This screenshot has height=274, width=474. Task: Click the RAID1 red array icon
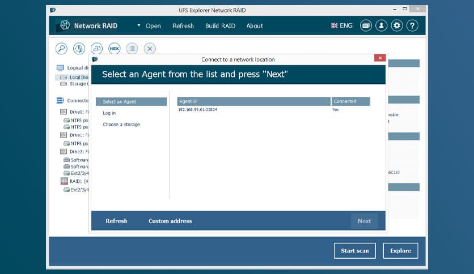click(x=64, y=181)
